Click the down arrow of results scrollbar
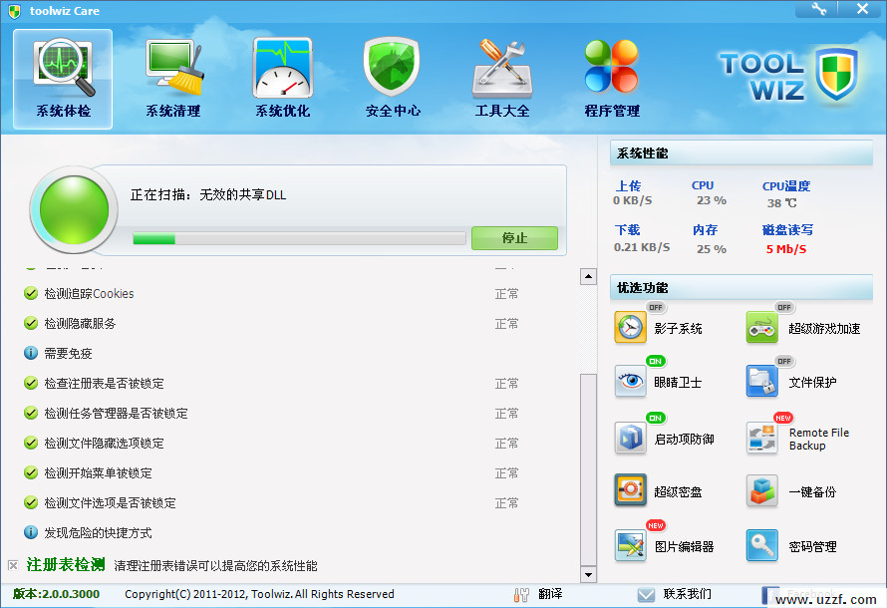Viewport: 887px width, 608px height. [x=588, y=575]
